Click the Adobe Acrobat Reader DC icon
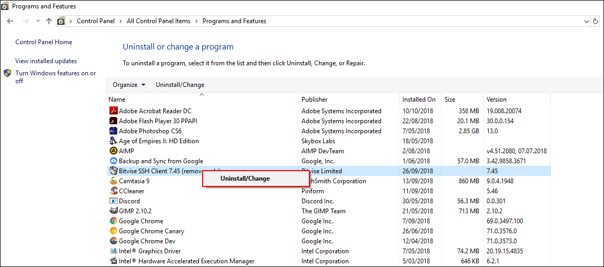Viewport: 604px width, 267px height. click(x=113, y=111)
